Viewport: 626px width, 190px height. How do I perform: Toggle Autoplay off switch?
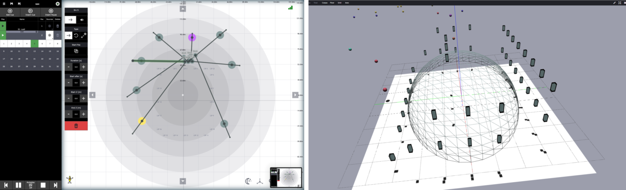point(30,185)
